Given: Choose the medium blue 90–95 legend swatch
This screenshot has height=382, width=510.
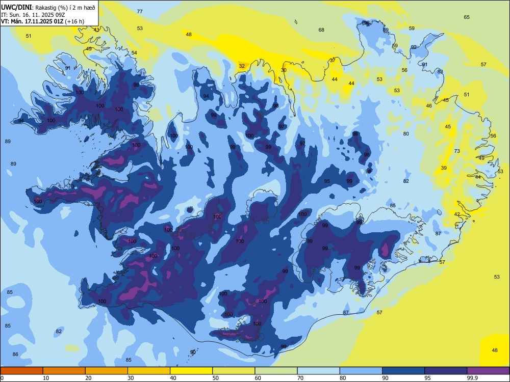Looking at the screenshot, I should (x=403, y=371).
